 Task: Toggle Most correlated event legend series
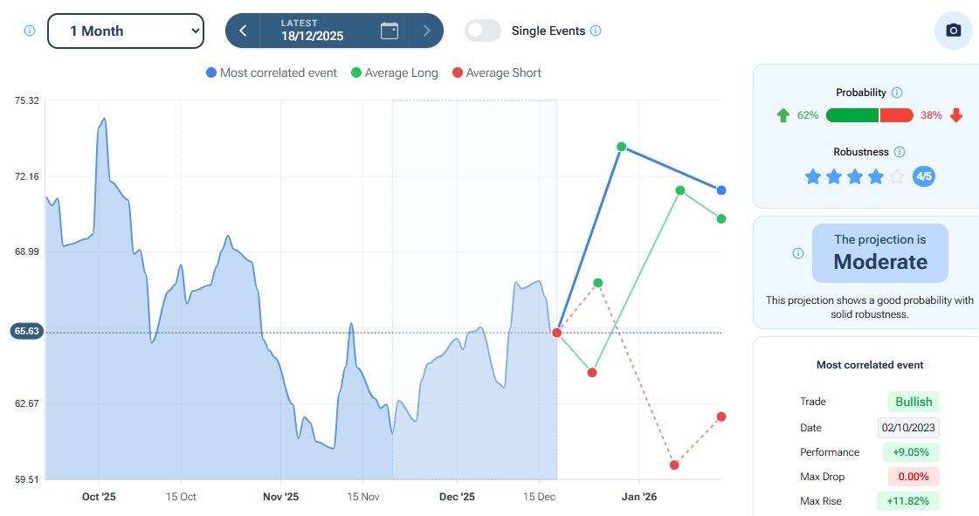coord(272,73)
